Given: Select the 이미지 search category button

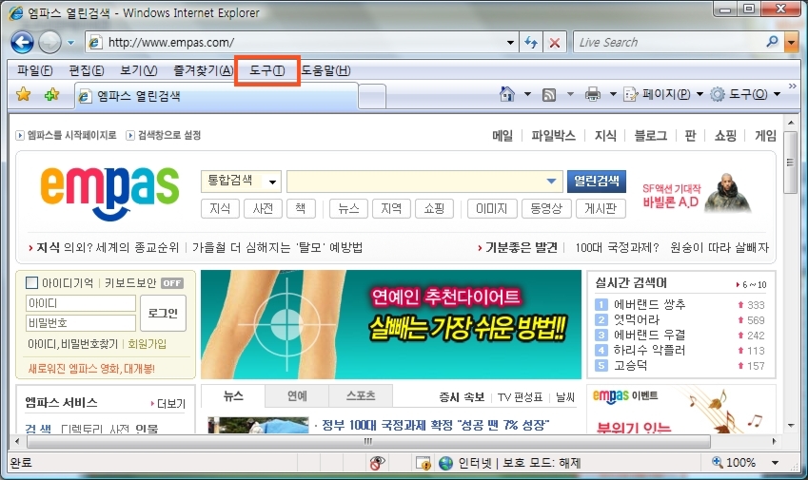Looking at the screenshot, I should pos(492,208).
